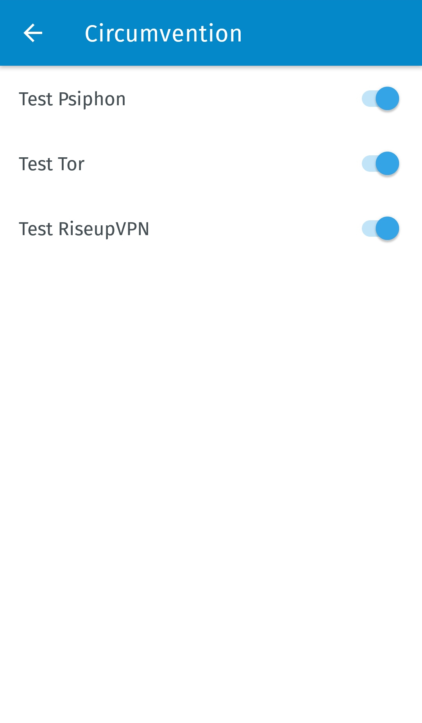
Task: Toggle the Test RiseupVPN switch
Action: [380, 228]
